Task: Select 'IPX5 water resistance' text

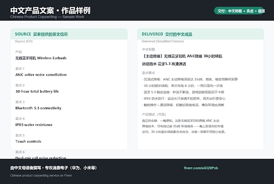Action: point(34,125)
